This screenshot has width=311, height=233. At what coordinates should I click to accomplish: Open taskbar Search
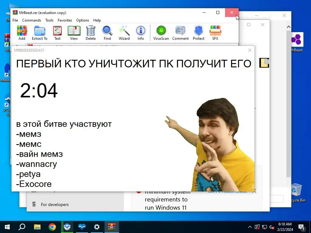click(x=22, y=227)
